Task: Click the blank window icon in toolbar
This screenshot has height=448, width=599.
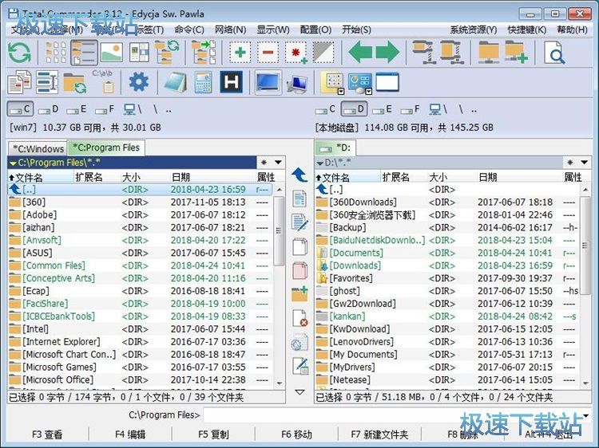Action: tap(387, 82)
